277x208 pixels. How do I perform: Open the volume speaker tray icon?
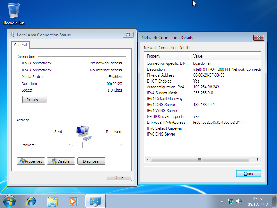(239, 201)
